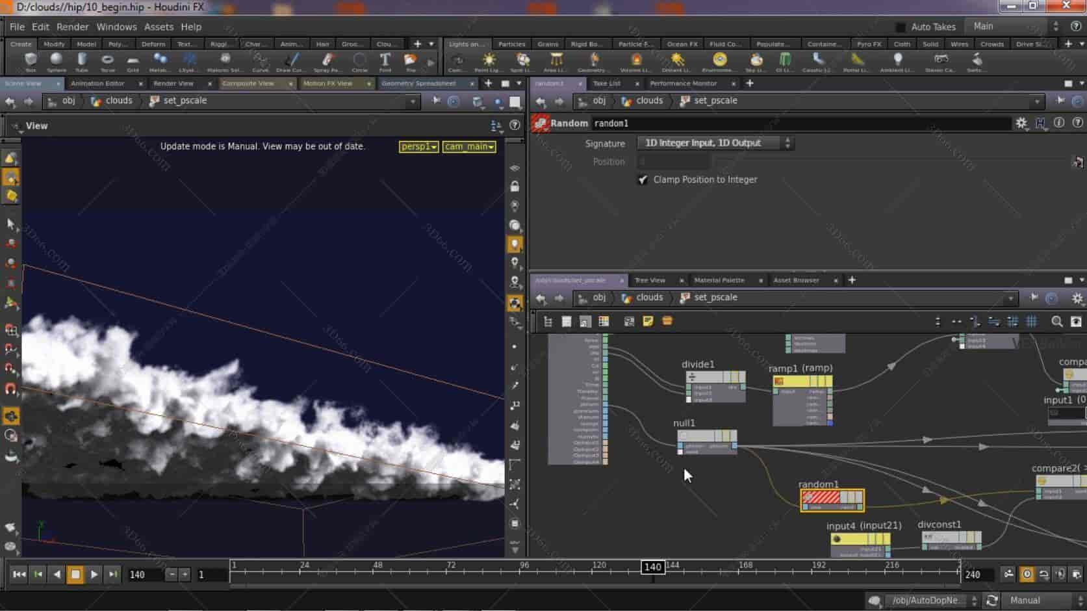Viewport: 1087px width, 611px height.
Task: Click the network editor search magnifier icon
Action: [1056, 321]
